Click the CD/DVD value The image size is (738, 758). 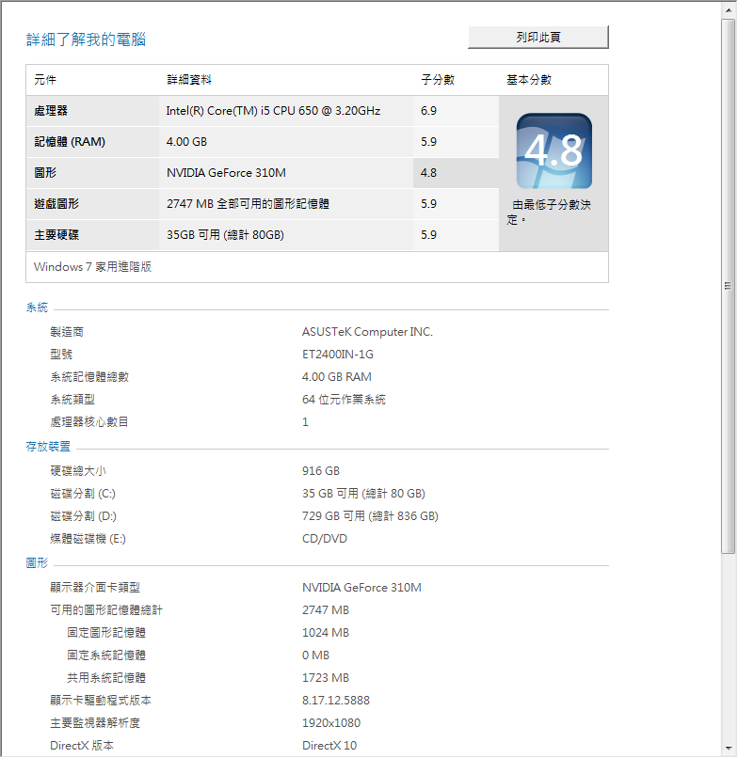(x=325, y=539)
